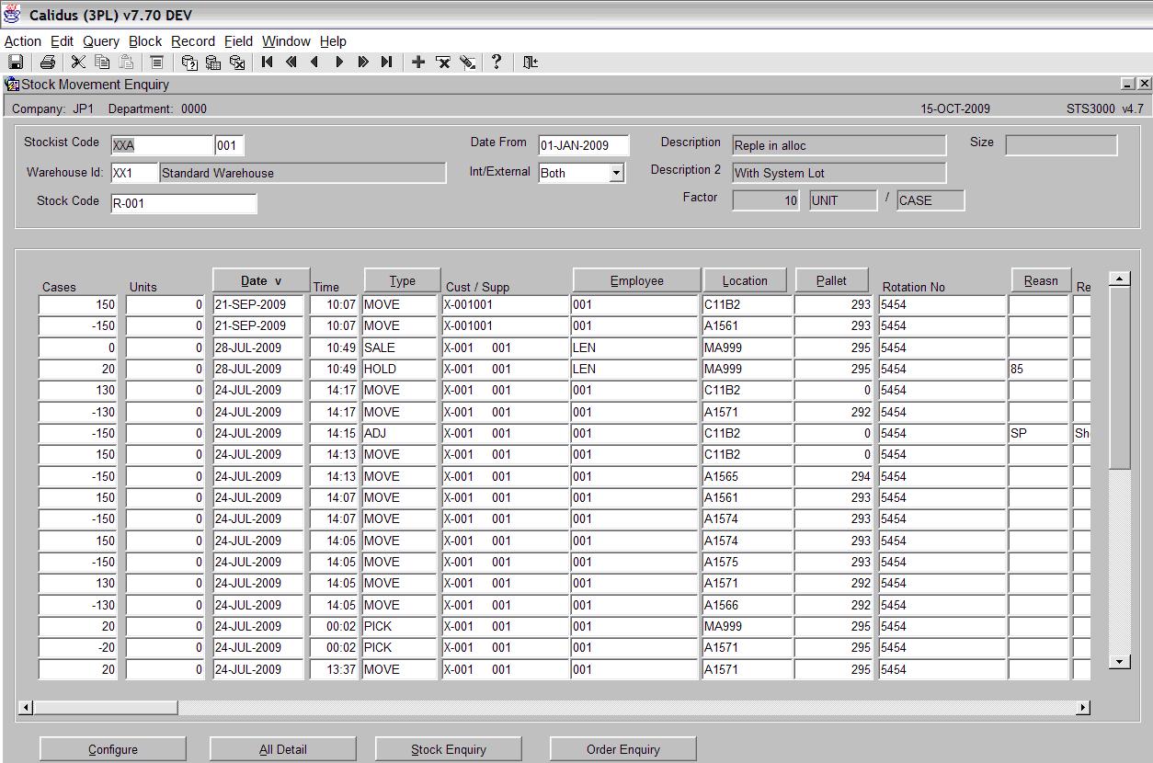Click the Description field Reple in alloc

(839, 145)
